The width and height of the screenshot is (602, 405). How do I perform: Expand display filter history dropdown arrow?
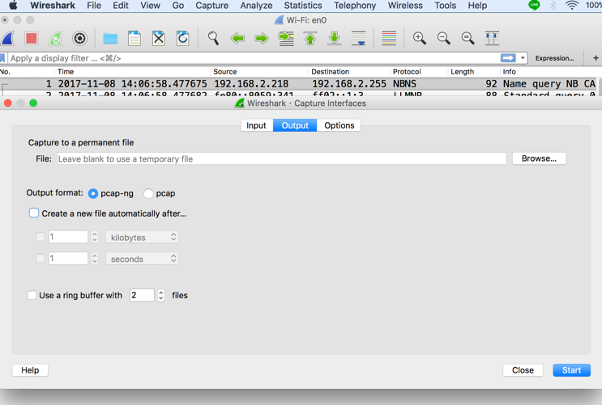523,58
